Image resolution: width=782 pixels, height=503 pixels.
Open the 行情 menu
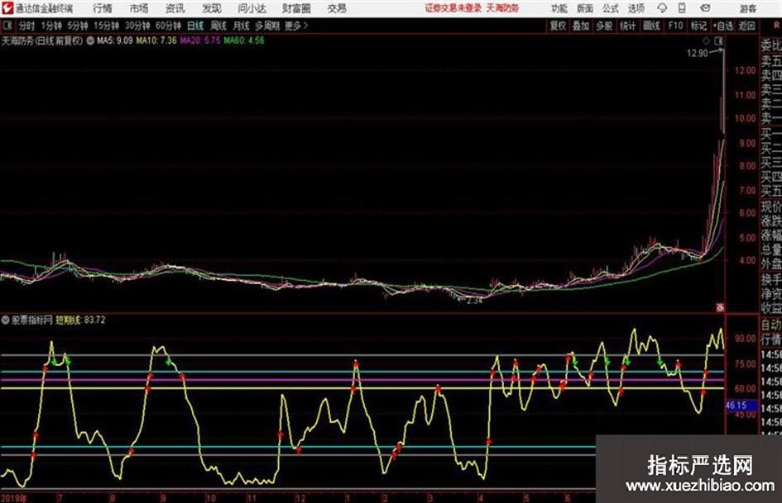point(103,8)
